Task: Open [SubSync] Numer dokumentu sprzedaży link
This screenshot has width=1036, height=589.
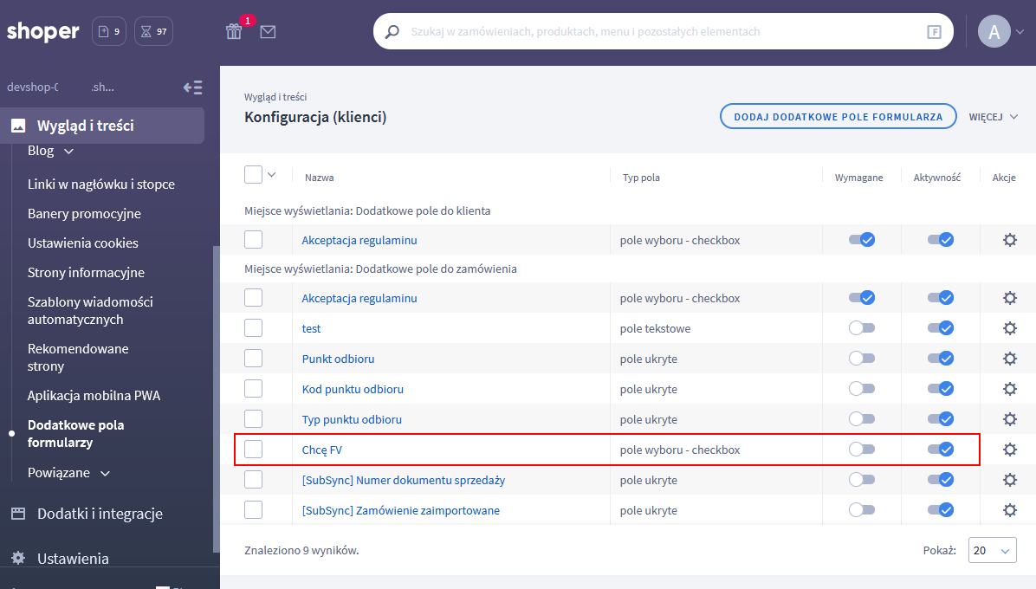Action: (403, 480)
